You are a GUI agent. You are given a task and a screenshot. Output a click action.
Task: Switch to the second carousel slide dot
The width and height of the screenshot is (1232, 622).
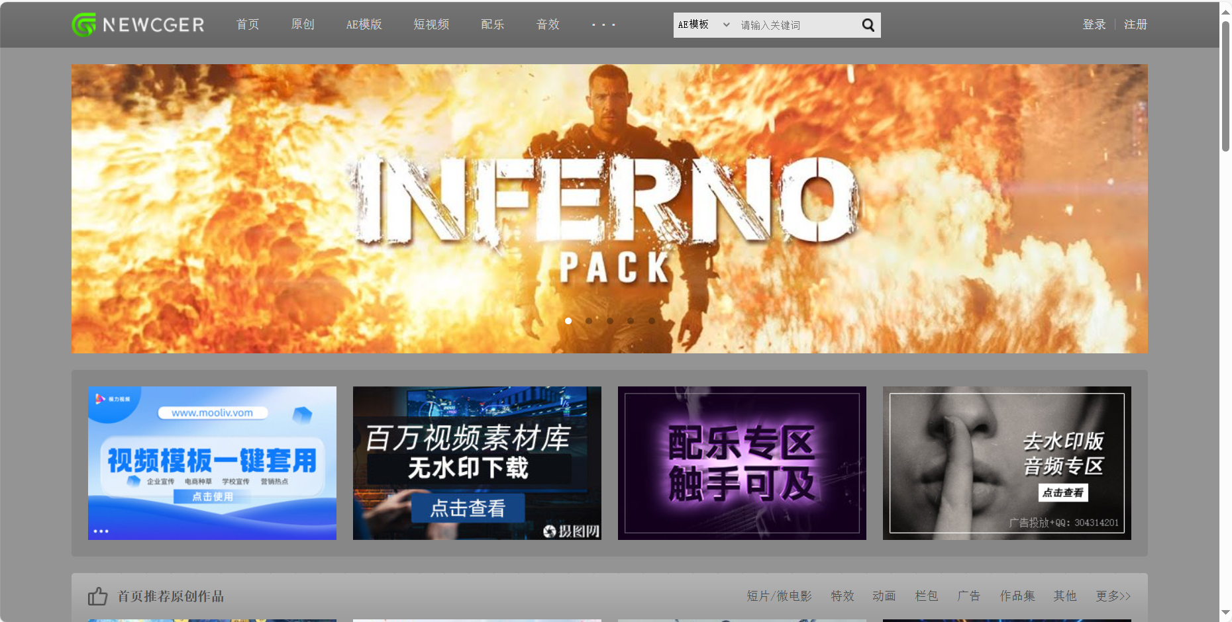(x=589, y=321)
